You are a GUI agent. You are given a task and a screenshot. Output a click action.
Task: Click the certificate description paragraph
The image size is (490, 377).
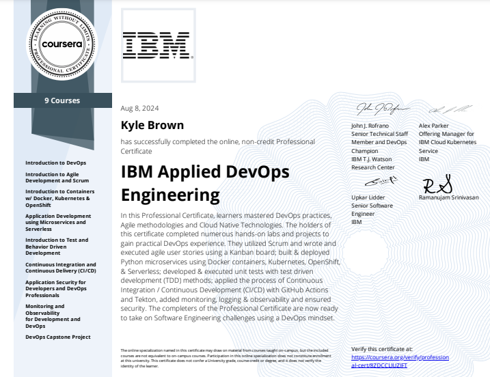(230, 266)
